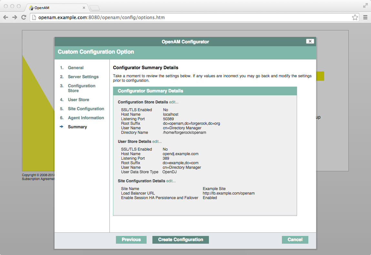This screenshot has width=371, height=255.
Task: Open the Chrome hamburger menu
Action: coord(365,17)
